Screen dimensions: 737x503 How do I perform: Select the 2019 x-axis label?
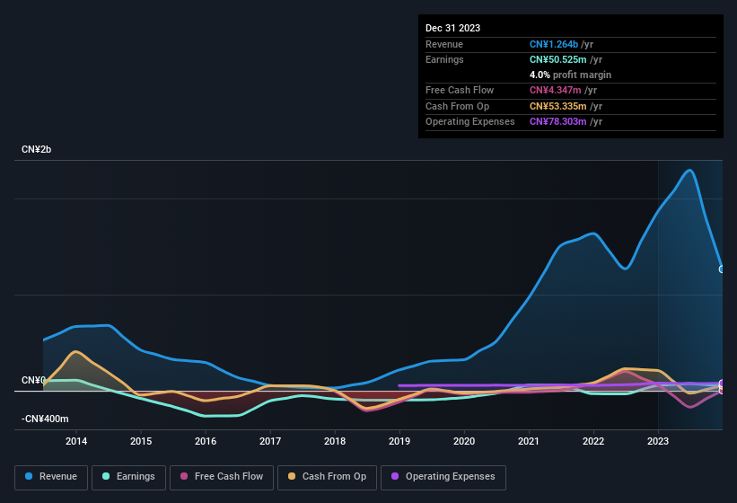[x=399, y=441]
